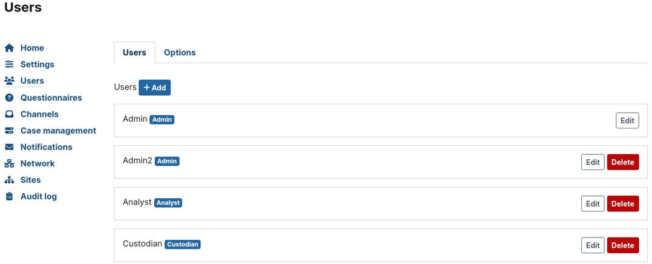Click the Settings sliders icon
This screenshot has width=652, height=264.
click(9, 64)
